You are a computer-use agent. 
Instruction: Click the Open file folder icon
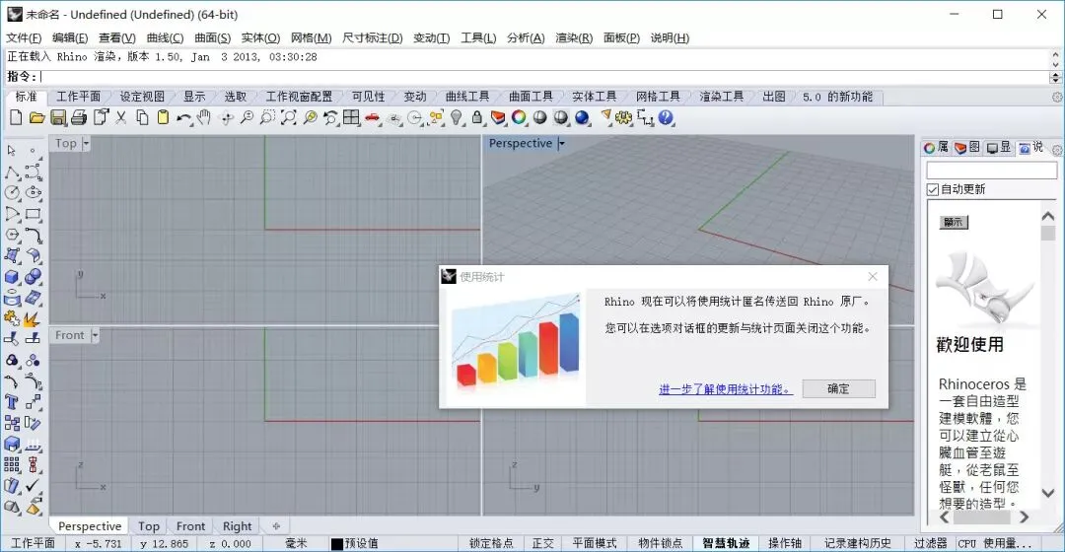point(36,117)
